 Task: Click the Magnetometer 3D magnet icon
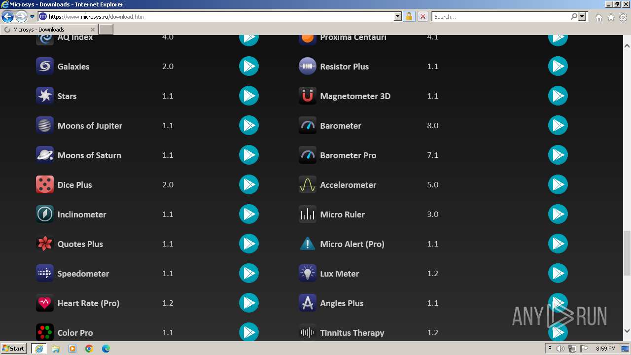(x=308, y=96)
